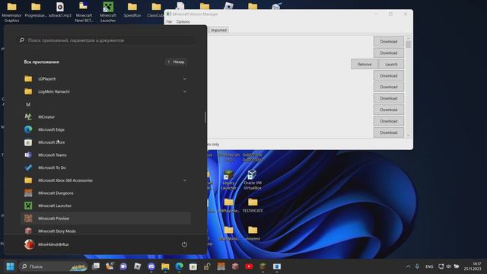Expand Microsoft Xbox 360 Accessories chevron

coord(185,180)
